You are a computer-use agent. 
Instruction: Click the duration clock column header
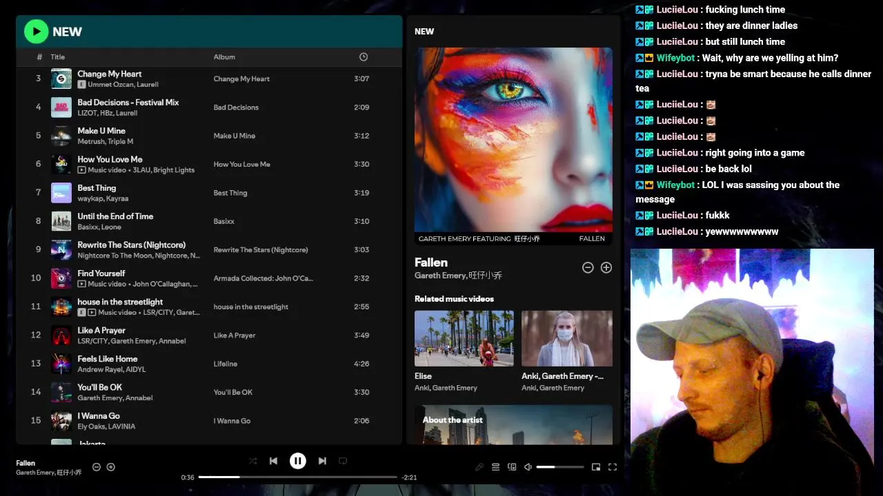click(x=364, y=57)
